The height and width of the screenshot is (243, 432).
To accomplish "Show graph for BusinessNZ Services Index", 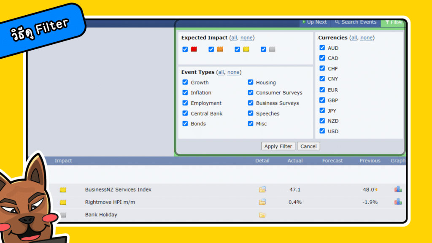I will coord(398,189).
